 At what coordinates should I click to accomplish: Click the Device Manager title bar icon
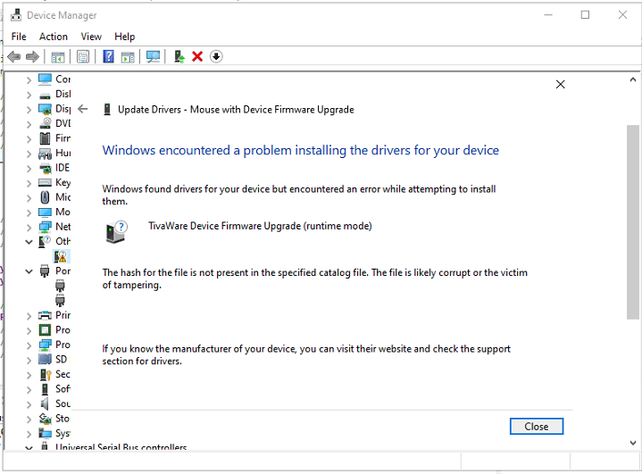pos(16,15)
